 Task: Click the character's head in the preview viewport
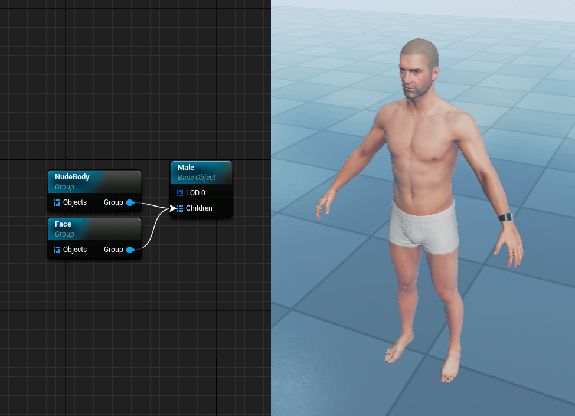[x=419, y=68]
